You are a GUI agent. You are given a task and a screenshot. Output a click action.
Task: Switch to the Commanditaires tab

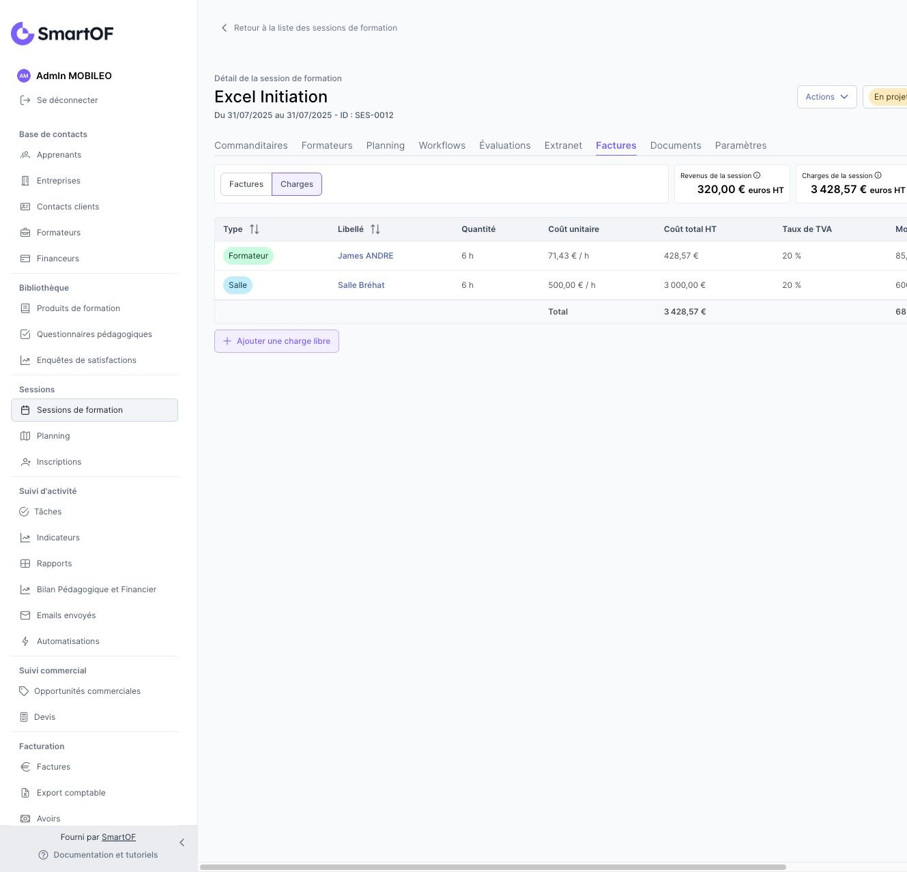[x=250, y=145]
